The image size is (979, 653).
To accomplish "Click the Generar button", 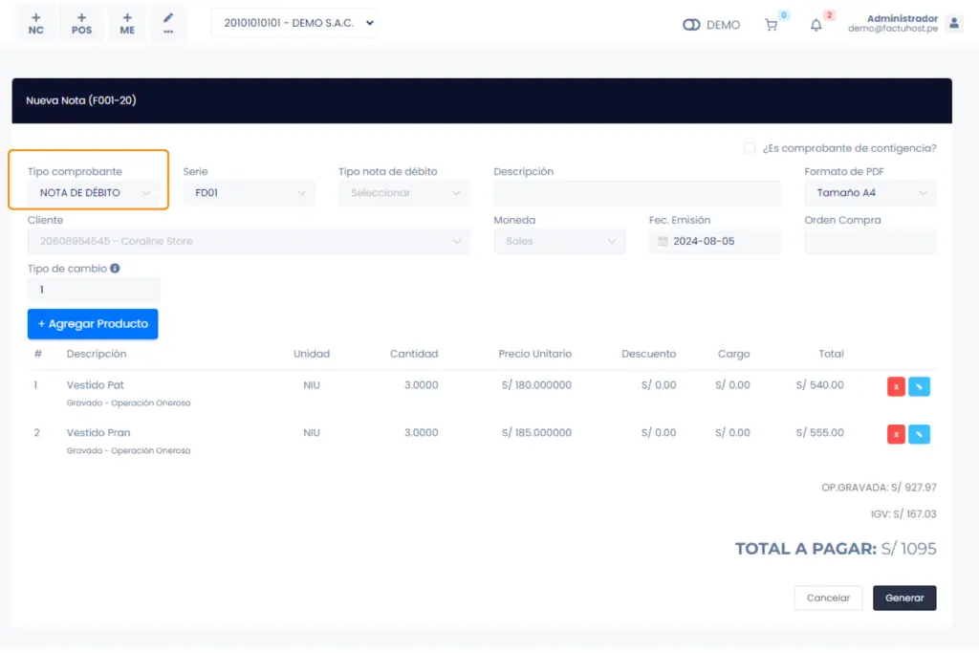I will pos(904,599).
